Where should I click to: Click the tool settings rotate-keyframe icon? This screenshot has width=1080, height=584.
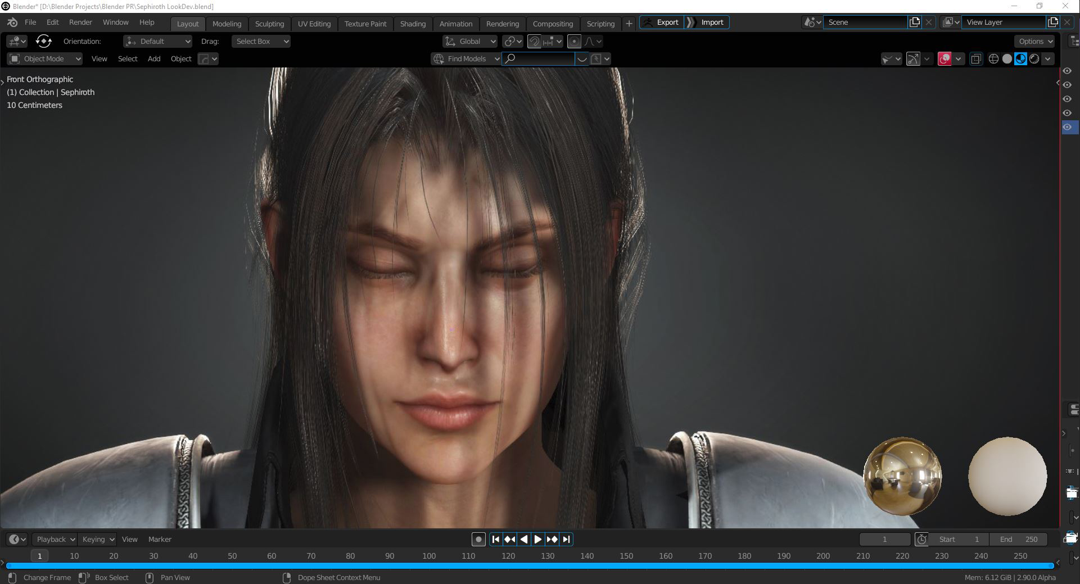(43, 41)
